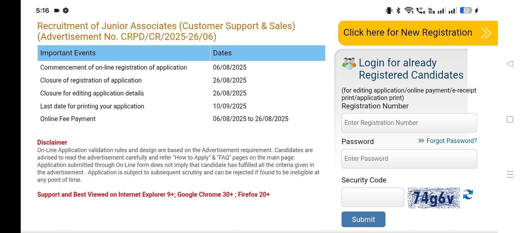Viewport: 522px width, 233px height.
Task: Click the 74g6v captcha image
Action: pyautogui.click(x=434, y=198)
